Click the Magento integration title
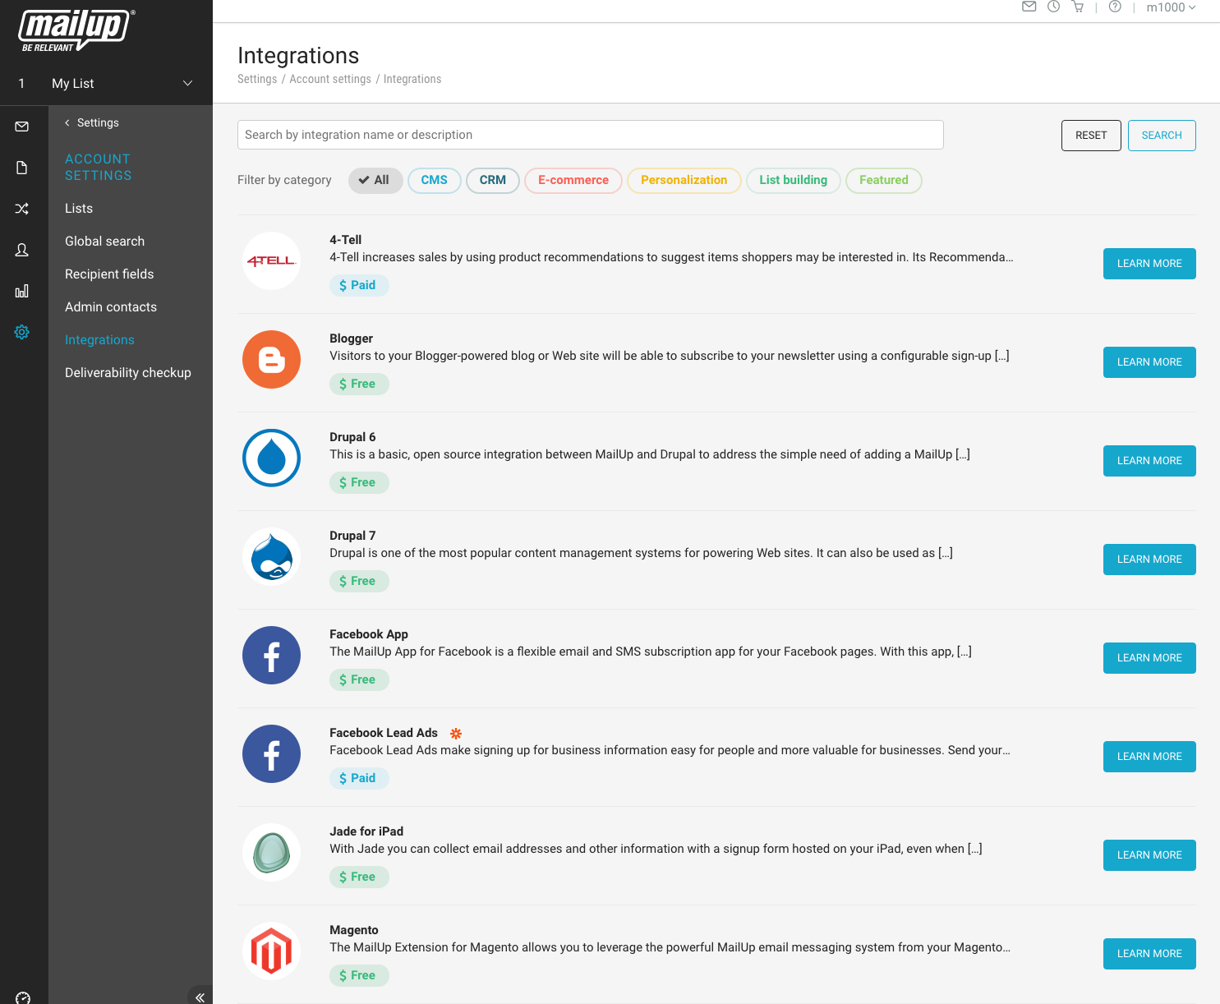 click(x=354, y=930)
